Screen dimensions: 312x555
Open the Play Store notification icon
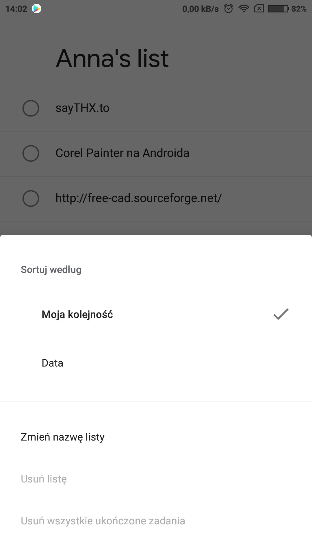point(36,9)
